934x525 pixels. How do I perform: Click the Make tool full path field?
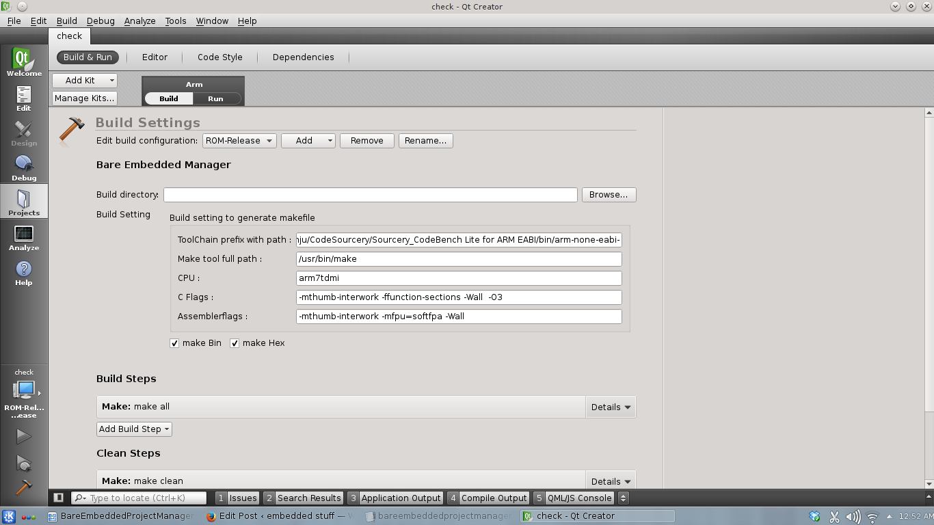coord(459,259)
